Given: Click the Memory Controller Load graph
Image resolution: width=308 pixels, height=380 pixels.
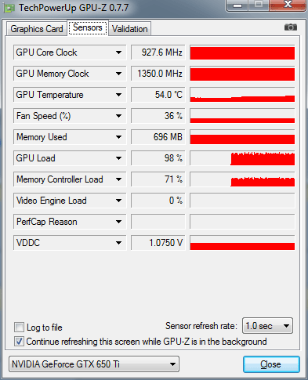Looking at the screenshot, I should 242,179.
